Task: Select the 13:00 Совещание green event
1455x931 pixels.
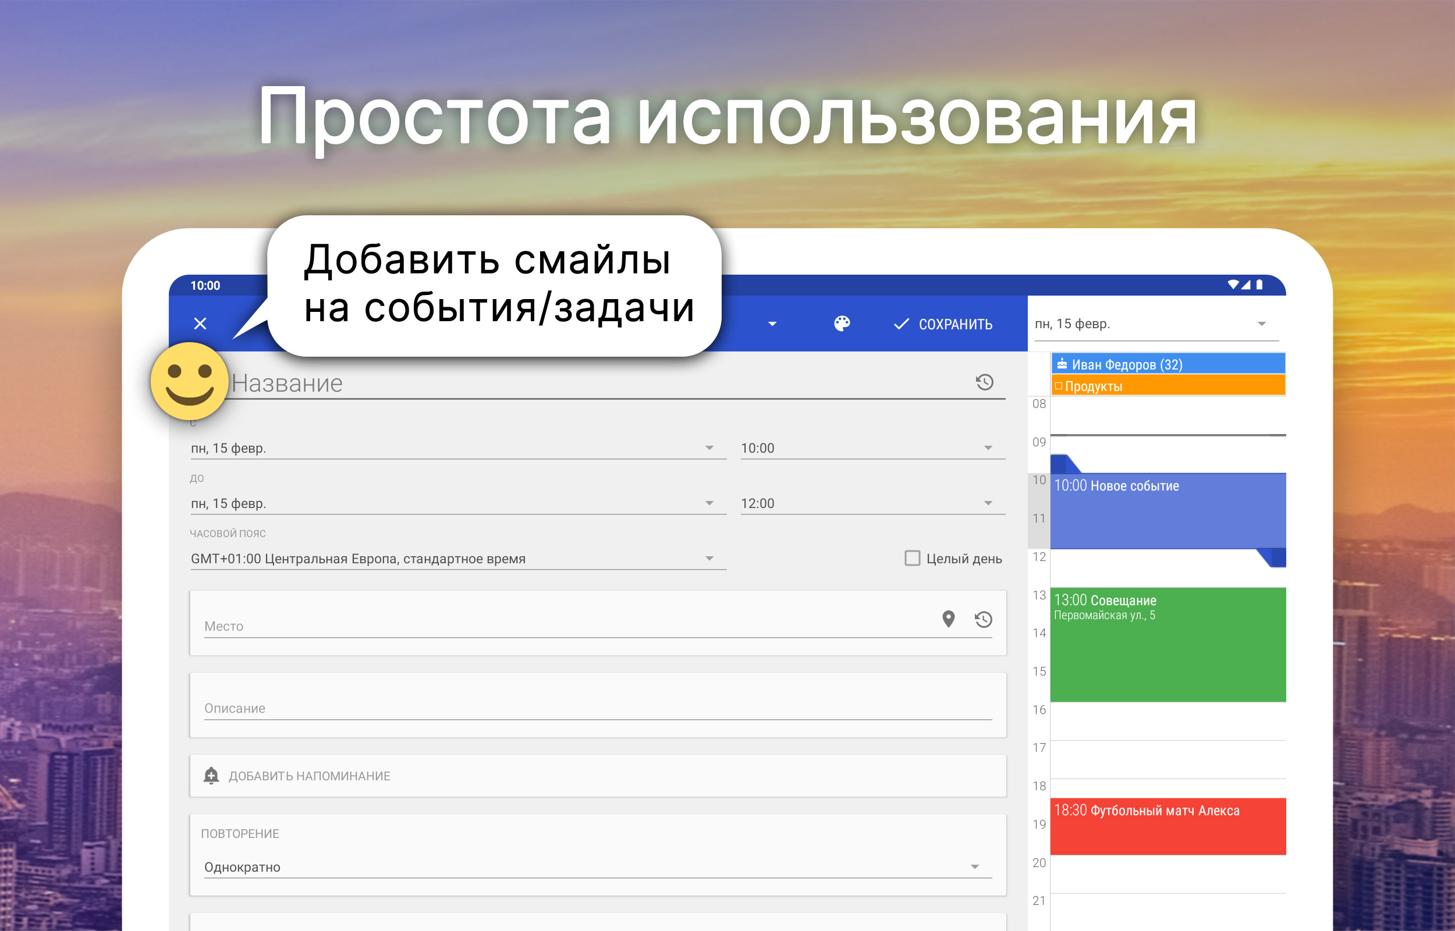Action: (1167, 645)
